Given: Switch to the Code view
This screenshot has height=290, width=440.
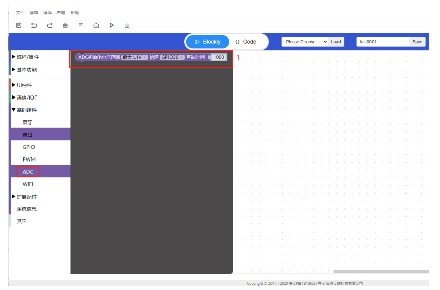Looking at the screenshot, I should tap(246, 42).
